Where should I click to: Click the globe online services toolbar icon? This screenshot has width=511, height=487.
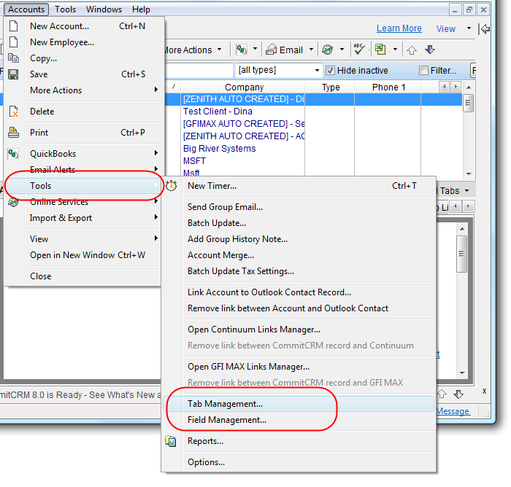point(328,50)
